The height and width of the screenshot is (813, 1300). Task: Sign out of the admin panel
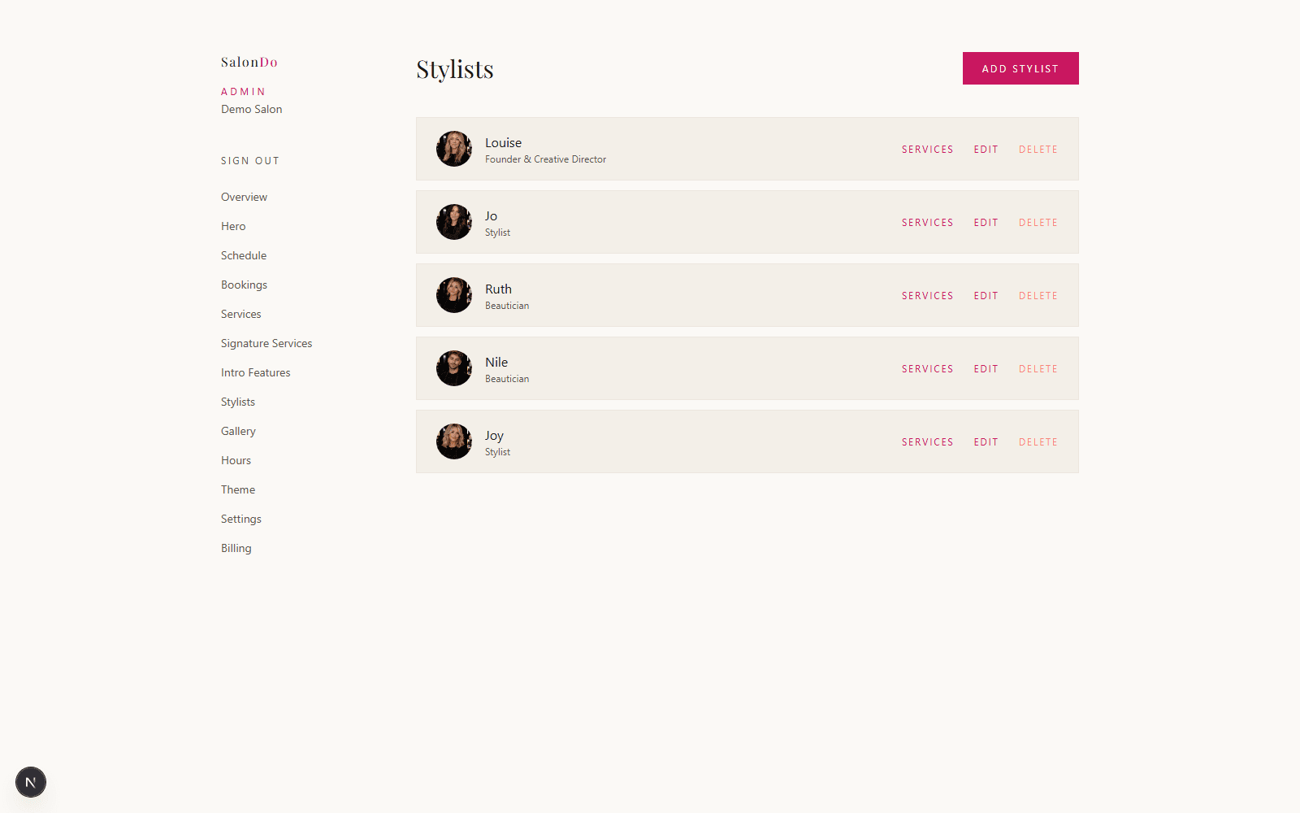coord(250,161)
